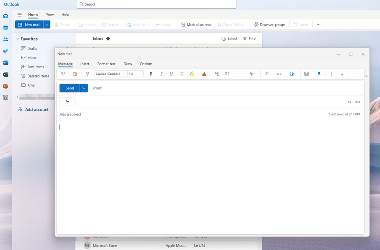Launch Word from the left app bar
Viewport: 380px width, 250px height.
tap(6, 63)
